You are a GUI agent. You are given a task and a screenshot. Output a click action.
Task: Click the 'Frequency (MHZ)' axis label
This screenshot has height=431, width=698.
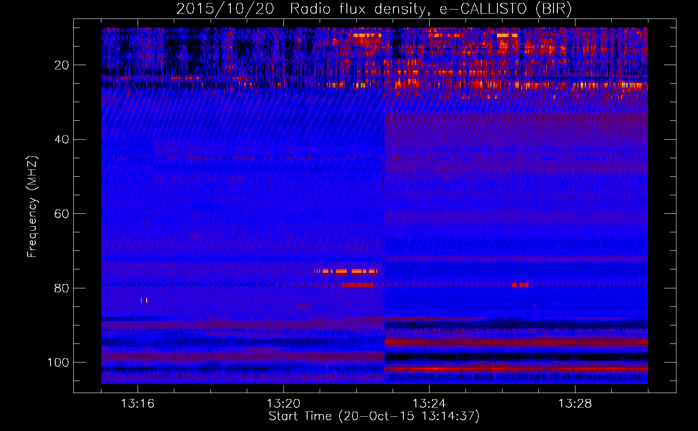tap(33, 207)
